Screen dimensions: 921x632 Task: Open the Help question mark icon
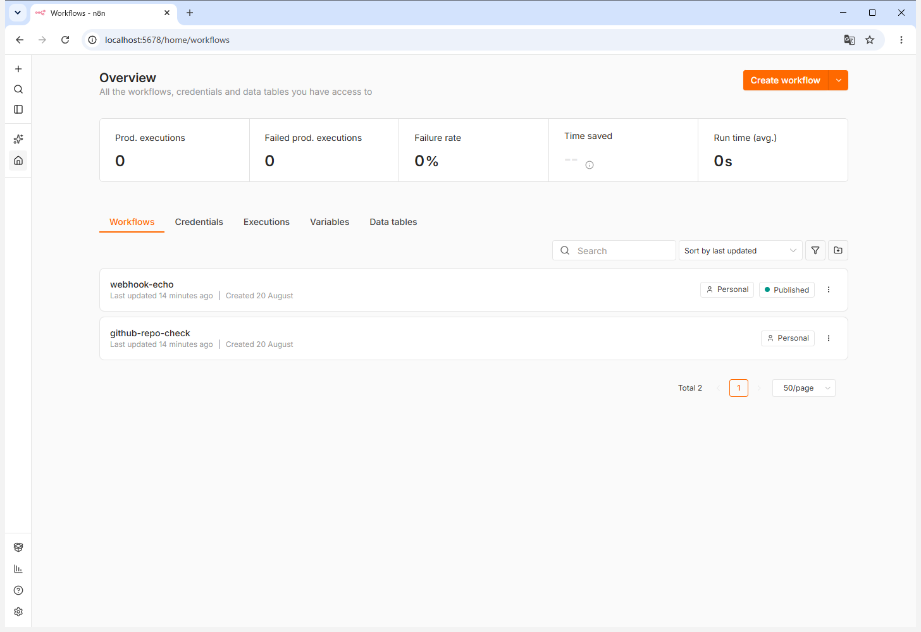tap(18, 590)
